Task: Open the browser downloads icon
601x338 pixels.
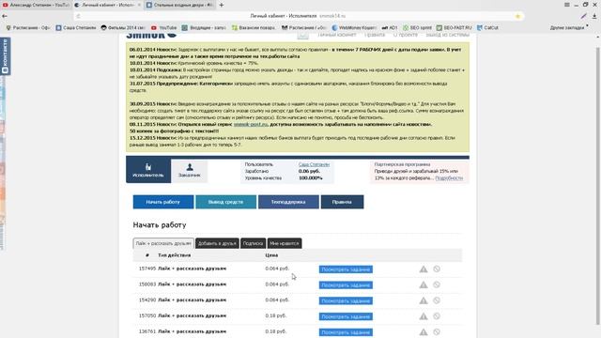Action: click(594, 16)
